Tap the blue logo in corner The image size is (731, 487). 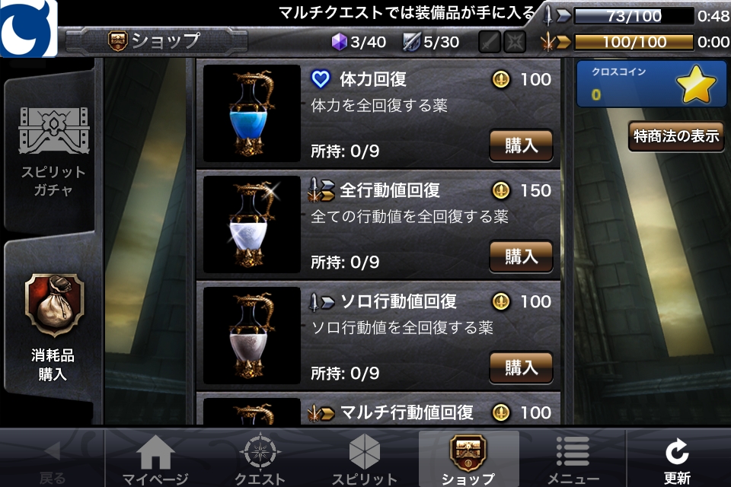coord(28,28)
